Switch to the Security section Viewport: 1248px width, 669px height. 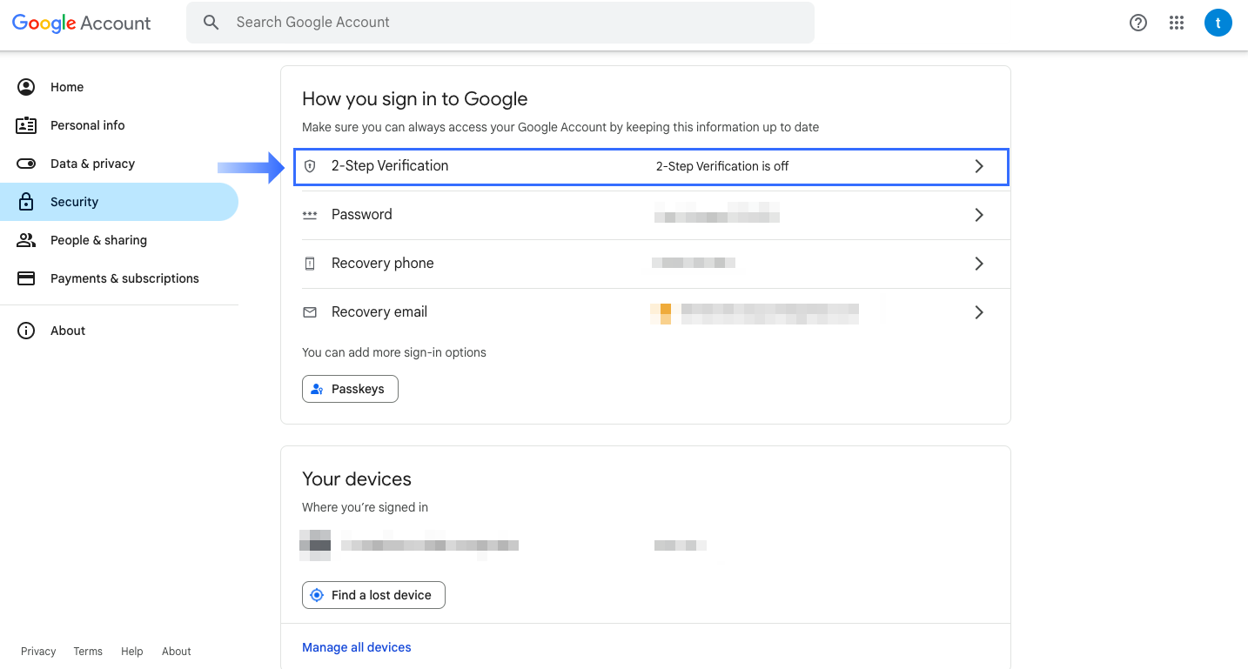(x=75, y=201)
